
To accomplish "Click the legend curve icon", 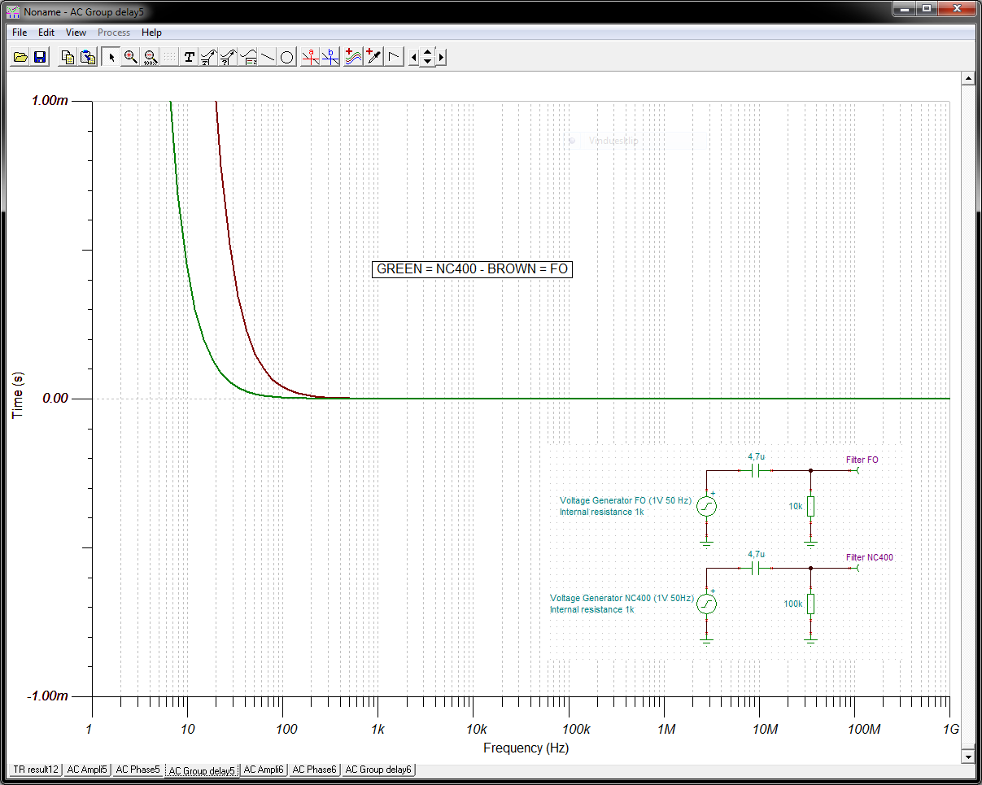I will pyautogui.click(x=248, y=57).
